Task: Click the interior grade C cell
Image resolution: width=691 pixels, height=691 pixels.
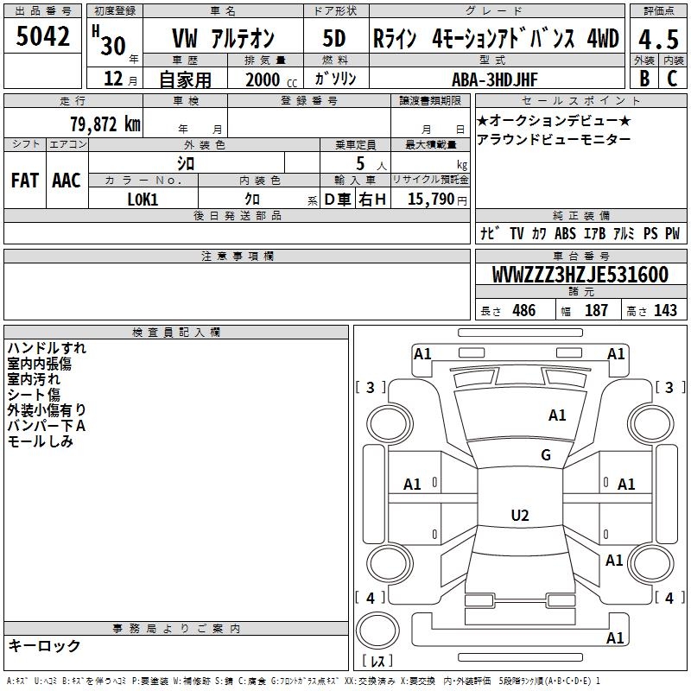Action: 672,78
